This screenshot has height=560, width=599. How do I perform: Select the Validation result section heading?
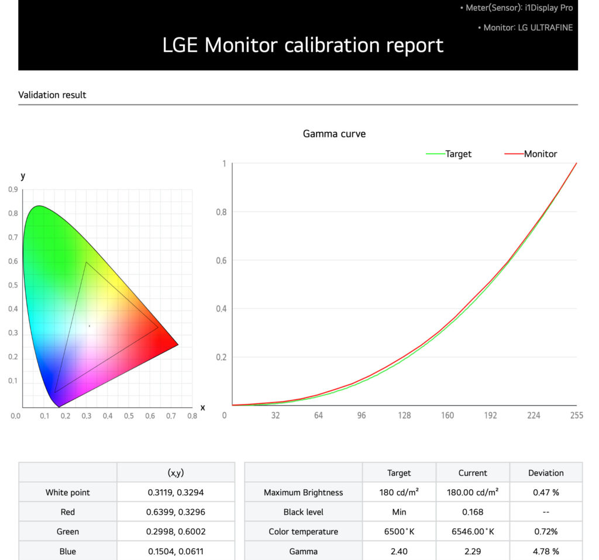52,95
